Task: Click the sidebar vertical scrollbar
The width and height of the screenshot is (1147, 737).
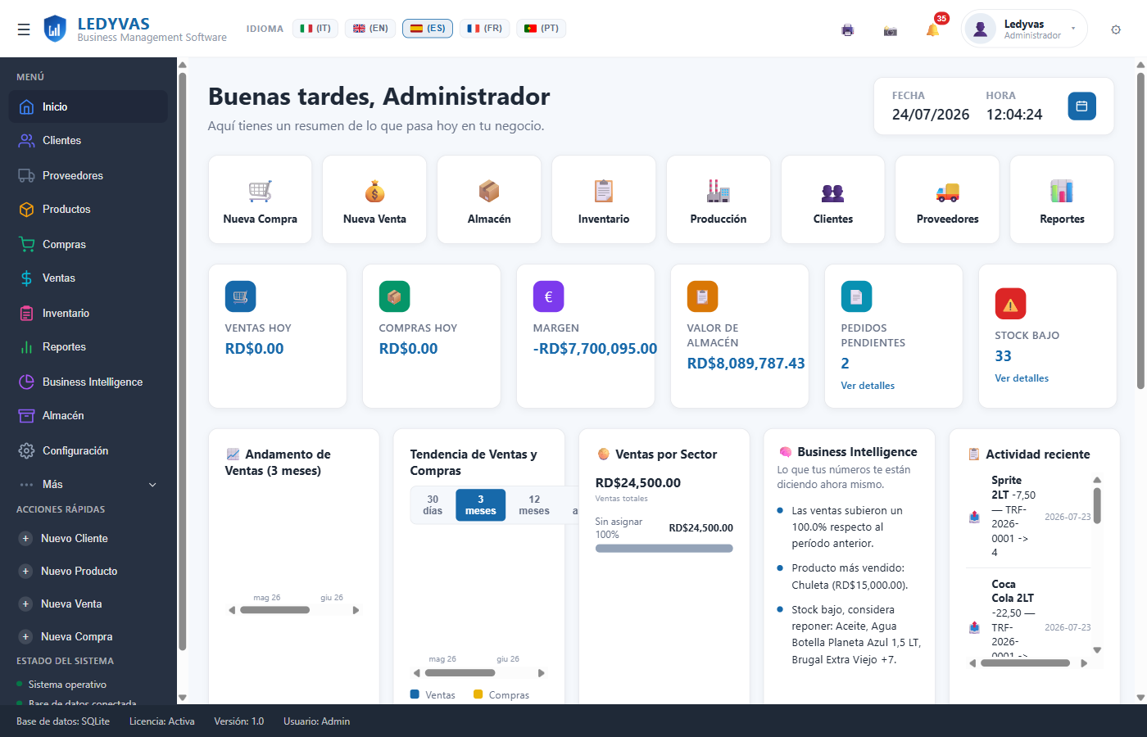Action: [182, 360]
